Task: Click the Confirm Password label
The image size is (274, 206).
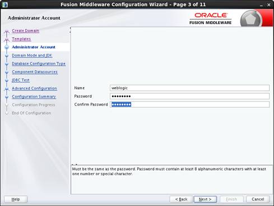Action: (91, 104)
